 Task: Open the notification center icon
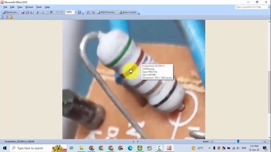[265, 148]
